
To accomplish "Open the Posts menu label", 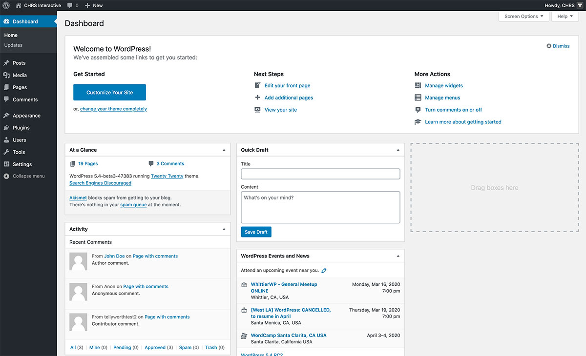I will tap(19, 63).
